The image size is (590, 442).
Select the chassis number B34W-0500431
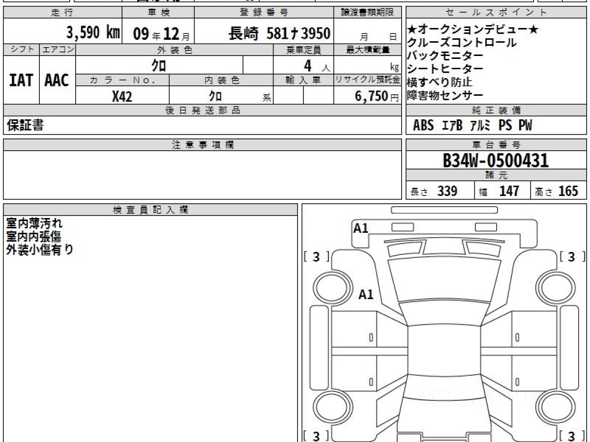496,161
